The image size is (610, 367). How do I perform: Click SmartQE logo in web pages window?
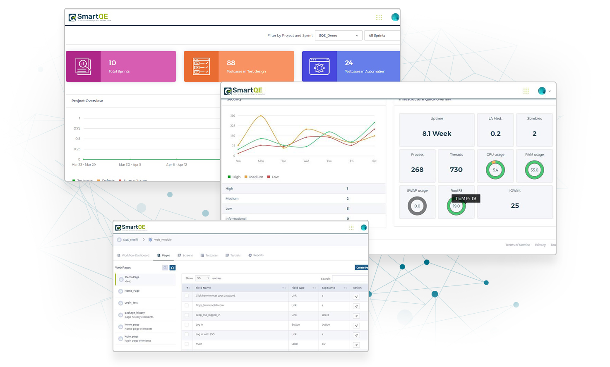click(x=131, y=228)
